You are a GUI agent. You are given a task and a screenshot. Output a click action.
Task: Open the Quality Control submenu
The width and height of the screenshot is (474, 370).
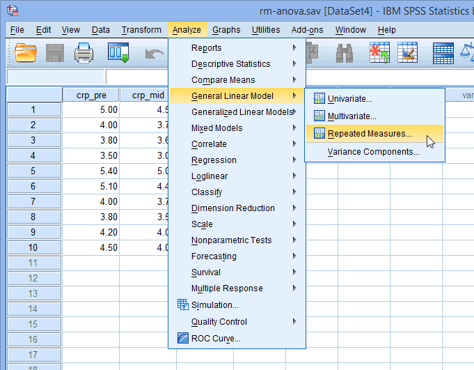pyautogui.click(x=237, y=322)
